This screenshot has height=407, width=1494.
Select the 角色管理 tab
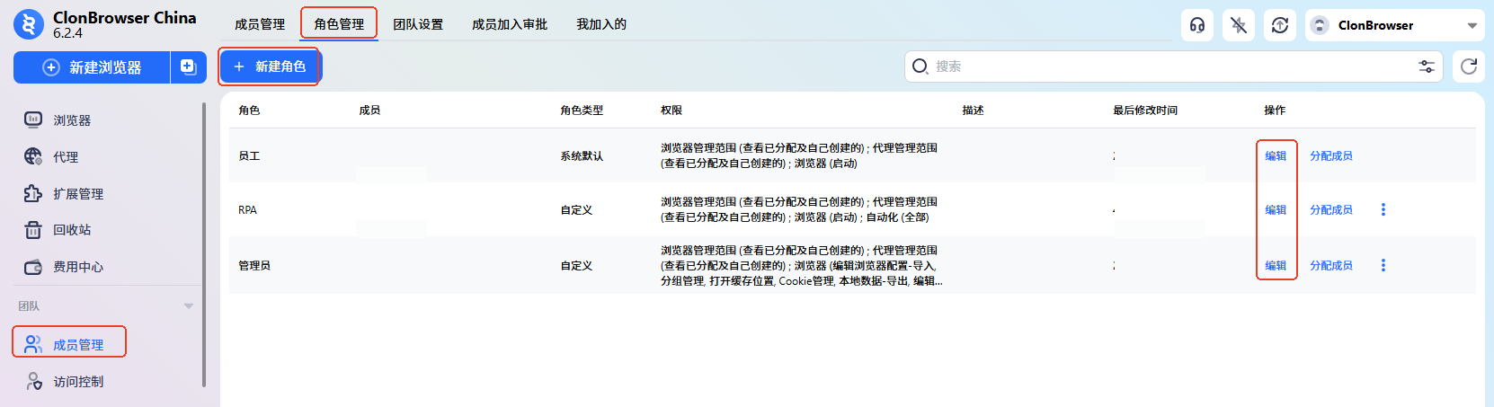click(339, 24)
